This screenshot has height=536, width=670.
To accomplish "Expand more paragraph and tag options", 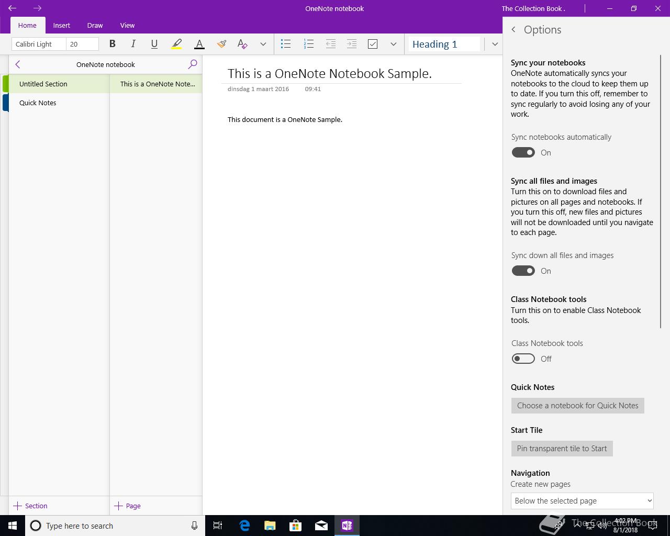I will pyautogui.click(x=393, y=44).
